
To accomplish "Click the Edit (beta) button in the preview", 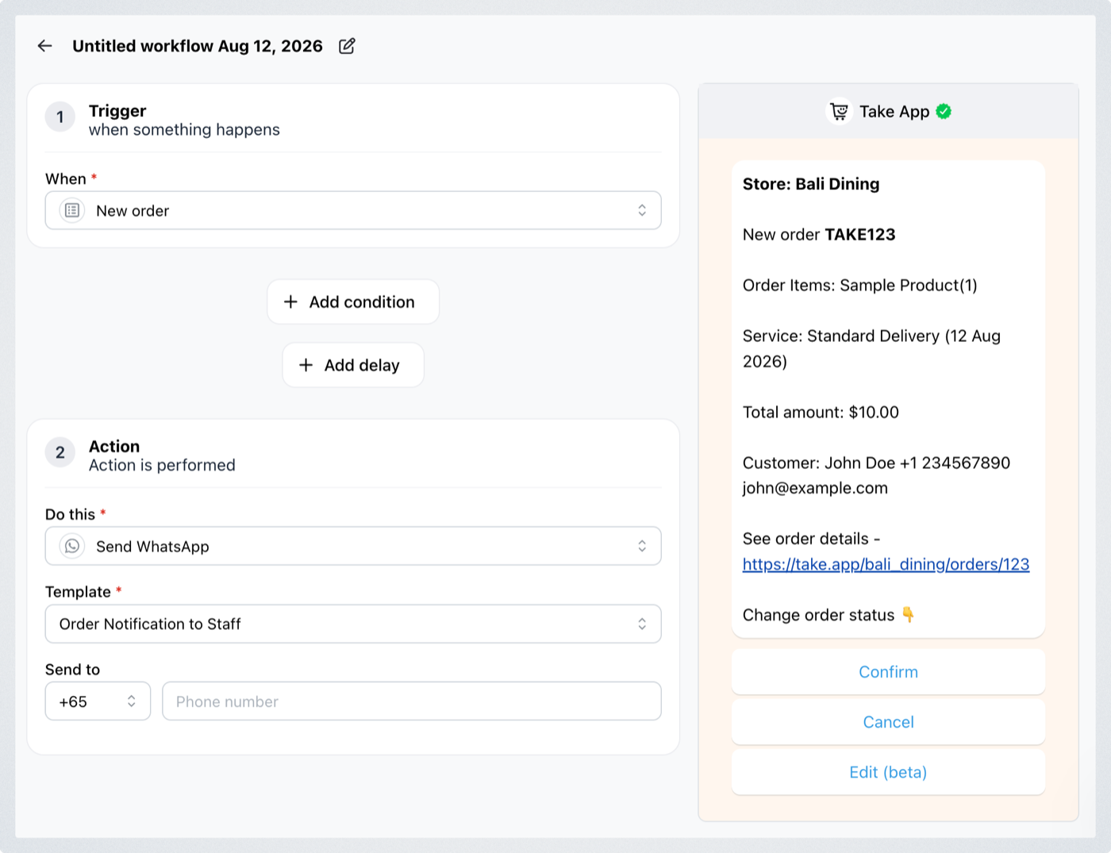I will point(888,772).
